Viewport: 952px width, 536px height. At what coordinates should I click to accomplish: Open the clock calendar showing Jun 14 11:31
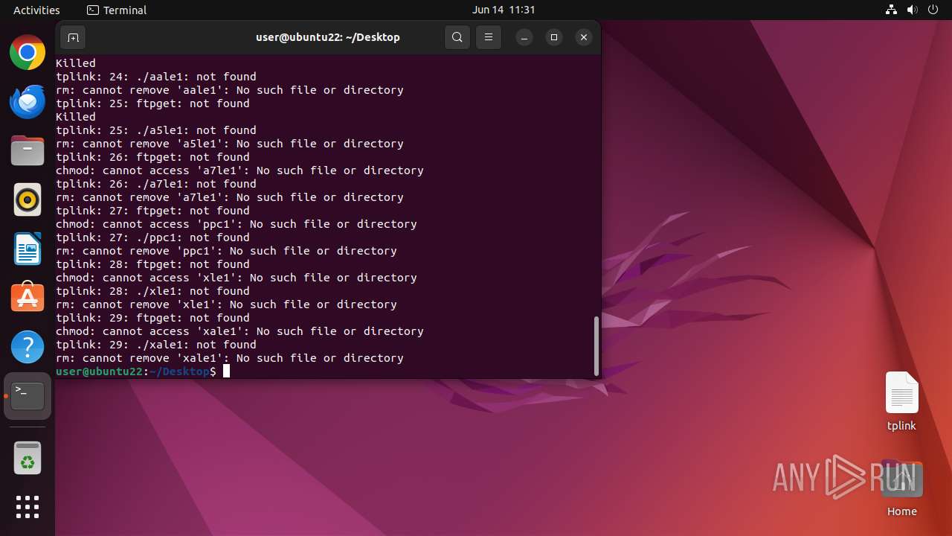(504, 10)
